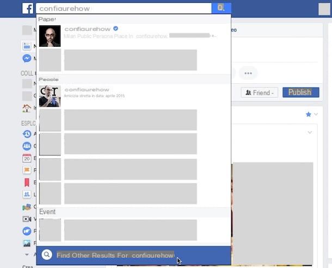Click the ESPLO section heading in the sidebar
Viewport: 332px width, 268px height.
point(28,123)
